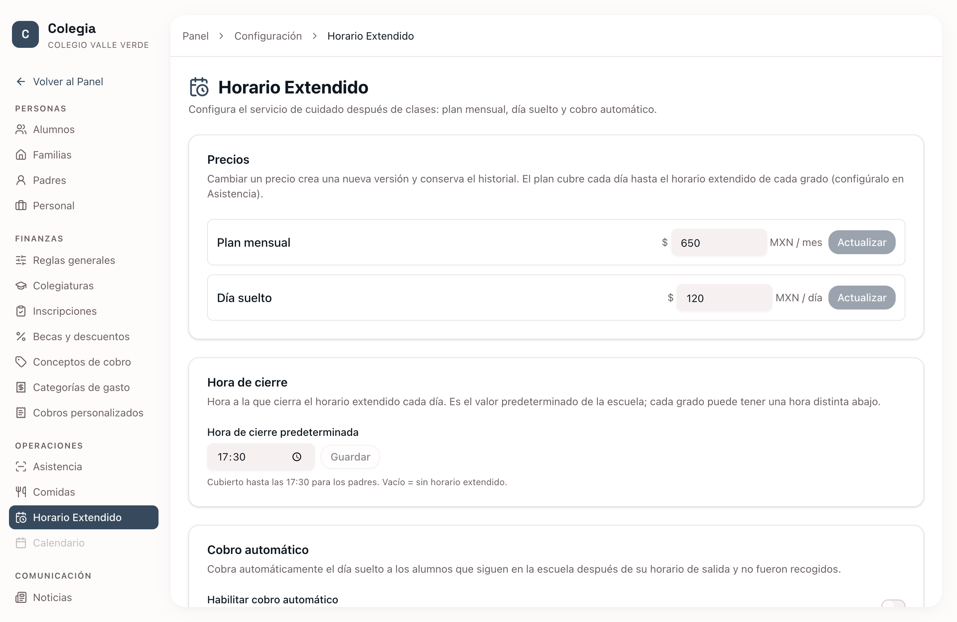Screen dimensions: 957x622
Task: Update the Plan mensual price
Action: pyautogui.click(x=862, y=243)
